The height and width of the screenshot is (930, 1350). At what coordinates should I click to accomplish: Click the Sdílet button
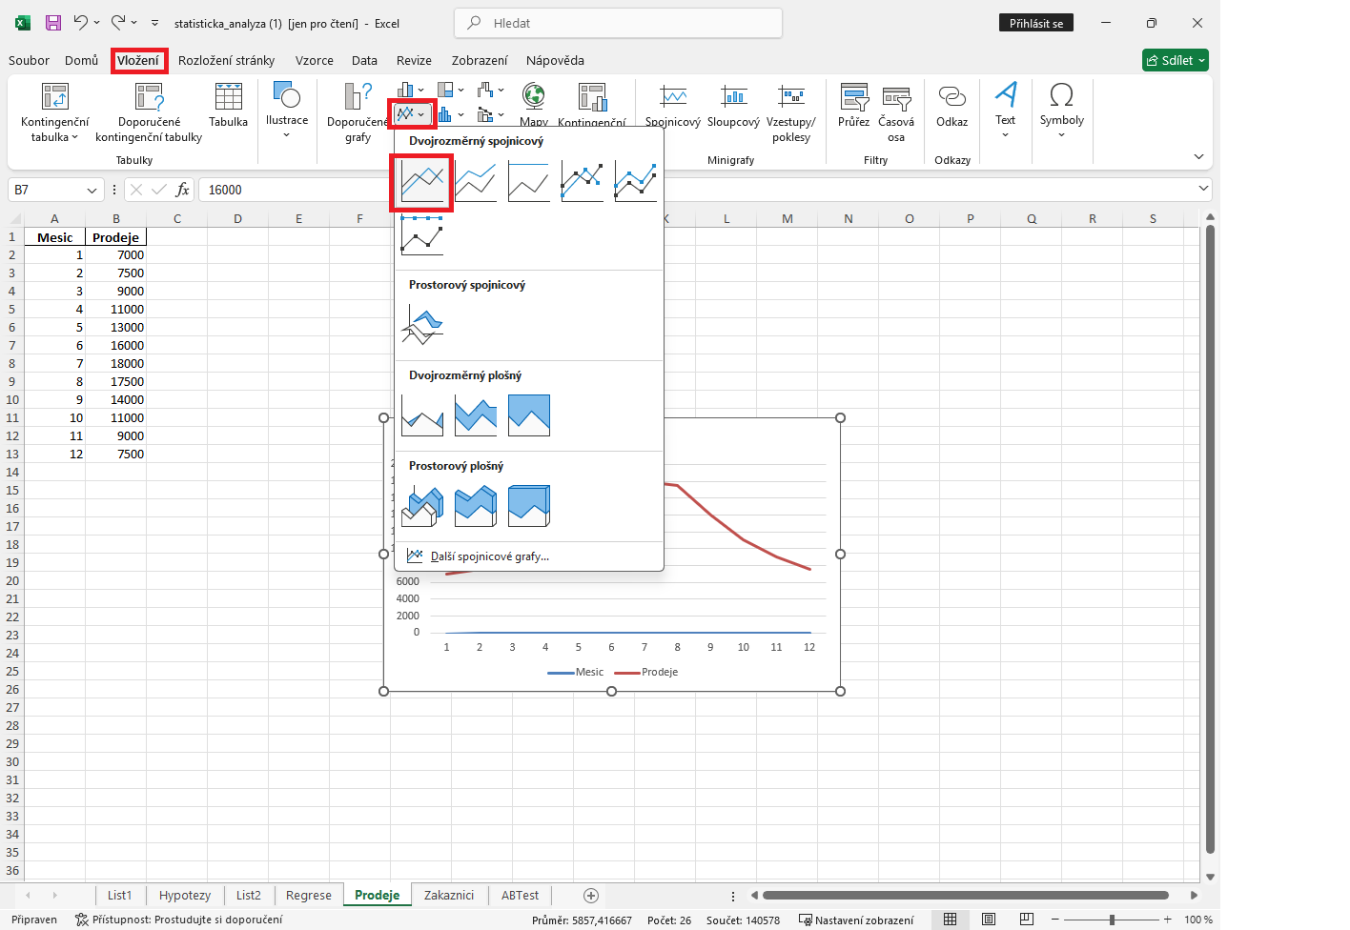(1176, 60)
